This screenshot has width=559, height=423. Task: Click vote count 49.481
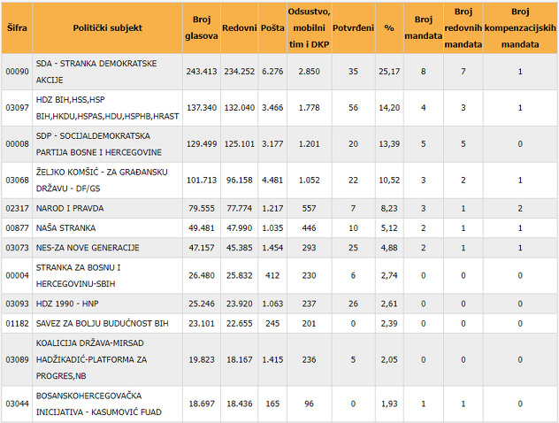pyautogui.click(x=202, y=228)
